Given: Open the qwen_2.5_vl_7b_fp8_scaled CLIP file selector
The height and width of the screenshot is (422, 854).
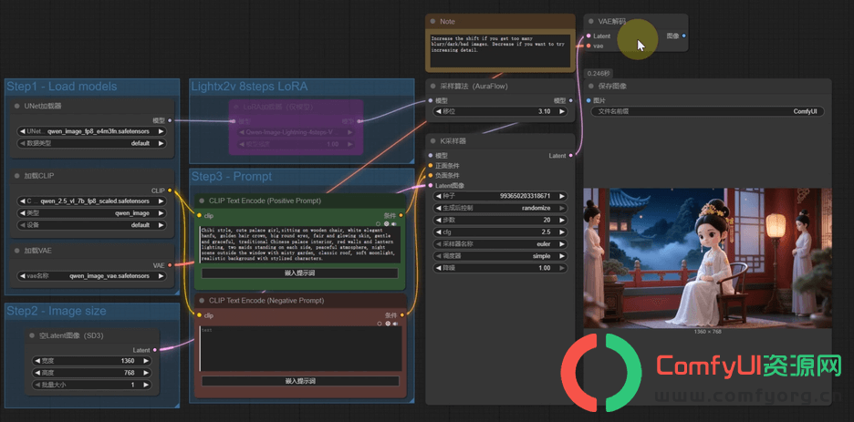Looking at the screenshot, I should [x=91, y=201].
